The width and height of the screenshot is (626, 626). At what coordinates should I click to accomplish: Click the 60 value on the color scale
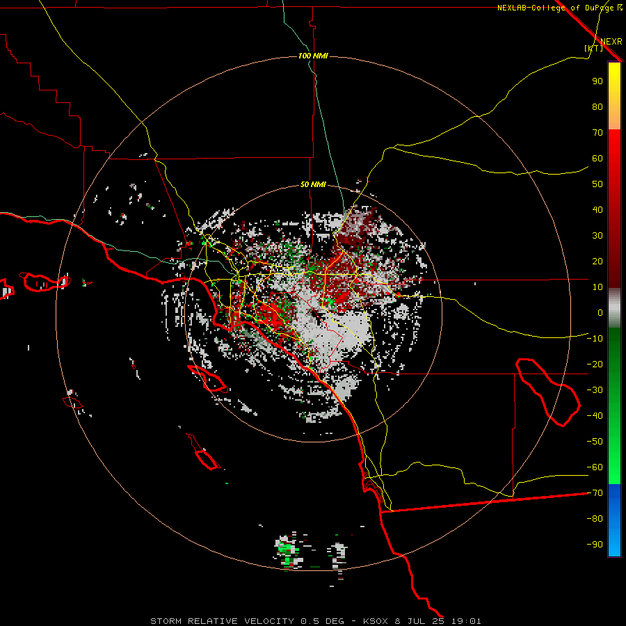(x=597, y=158)
